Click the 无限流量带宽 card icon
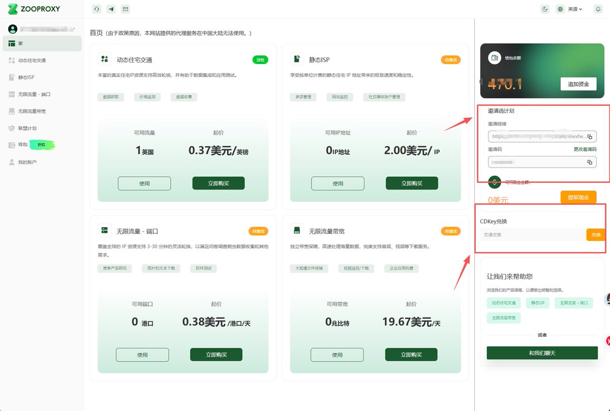Screen dimensions: 610x411 [x=297, y=231]
